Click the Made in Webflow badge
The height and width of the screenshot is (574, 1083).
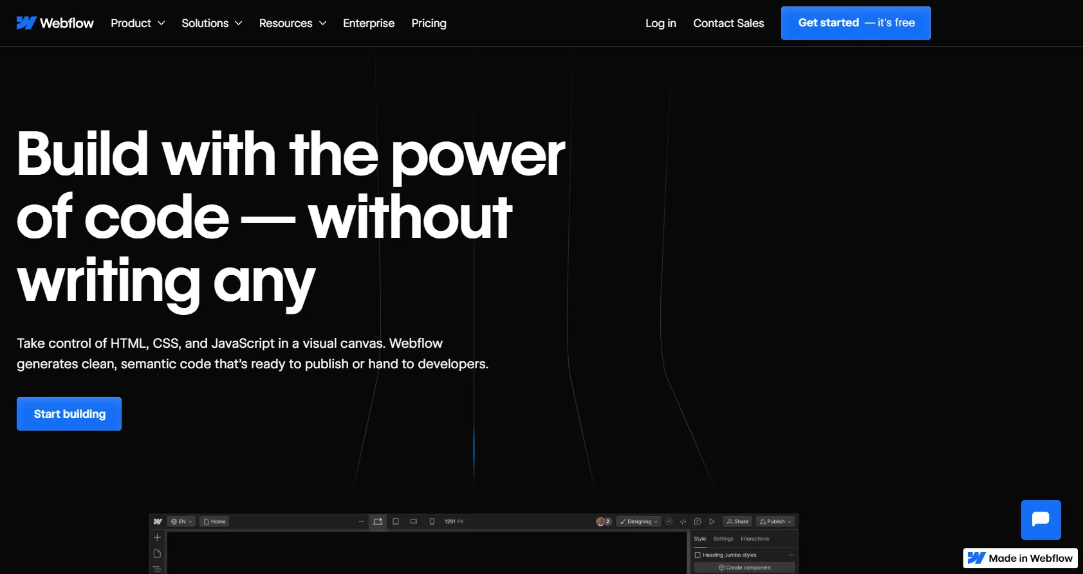(x=1021, y=558)
